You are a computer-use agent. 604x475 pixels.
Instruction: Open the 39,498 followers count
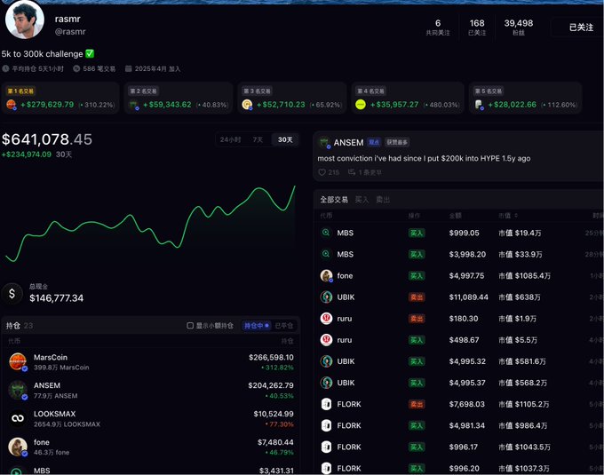pyautogui.click(x=519, y=27)
